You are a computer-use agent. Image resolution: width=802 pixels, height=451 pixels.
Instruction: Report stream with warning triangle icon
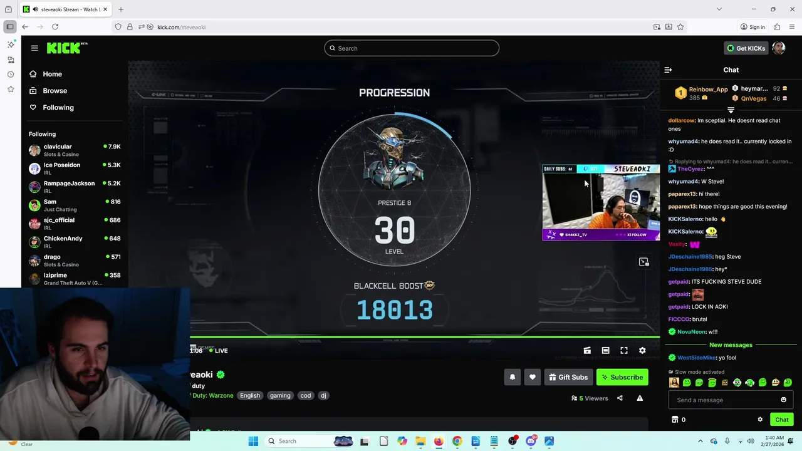[640, 398]
